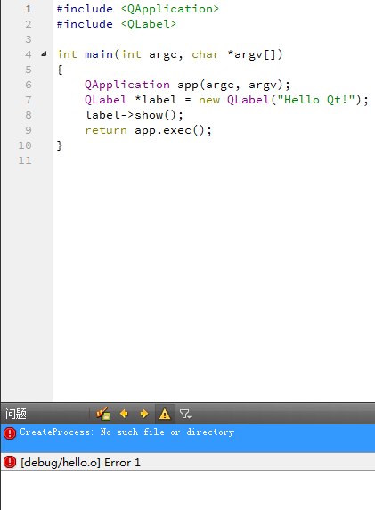Toggle the show warnings triangle button
Image resolution: width=375 pixels, height=510 pixels.
pos(165,414)
